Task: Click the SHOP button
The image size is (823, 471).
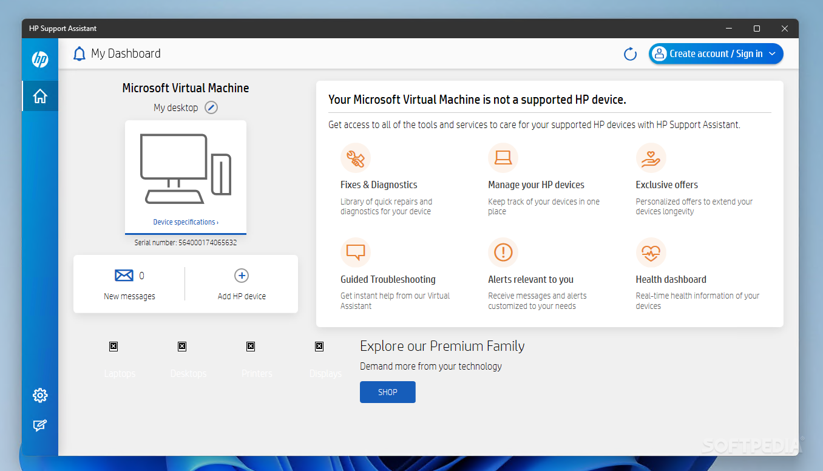Action: [388, 392]
